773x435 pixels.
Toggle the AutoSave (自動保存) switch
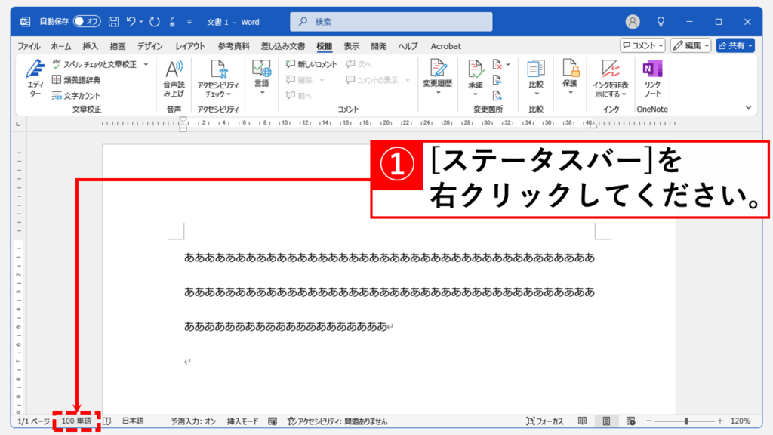click(88, 22)
